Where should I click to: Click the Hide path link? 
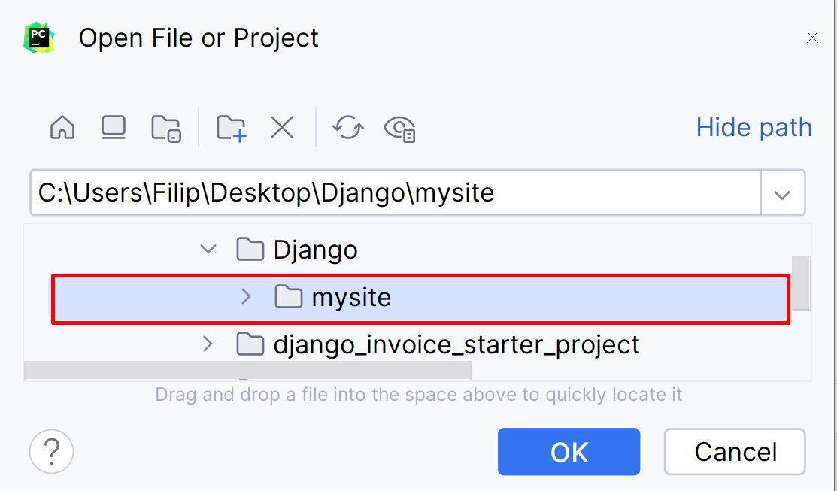click(x=754, y=127)
